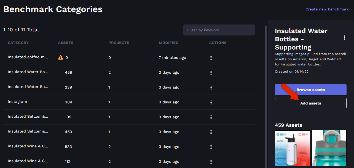Select the Instagram category row
The image size is (354, 168).
click(17, 102)
